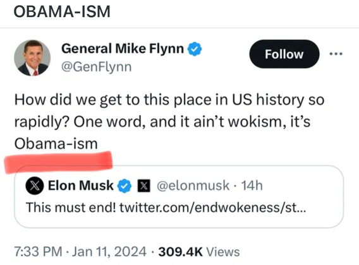Screen dimensions: 359x265
Task: Click the 'This must end!' quoted text
Action: pyautogui.click(x=71, y=208)
